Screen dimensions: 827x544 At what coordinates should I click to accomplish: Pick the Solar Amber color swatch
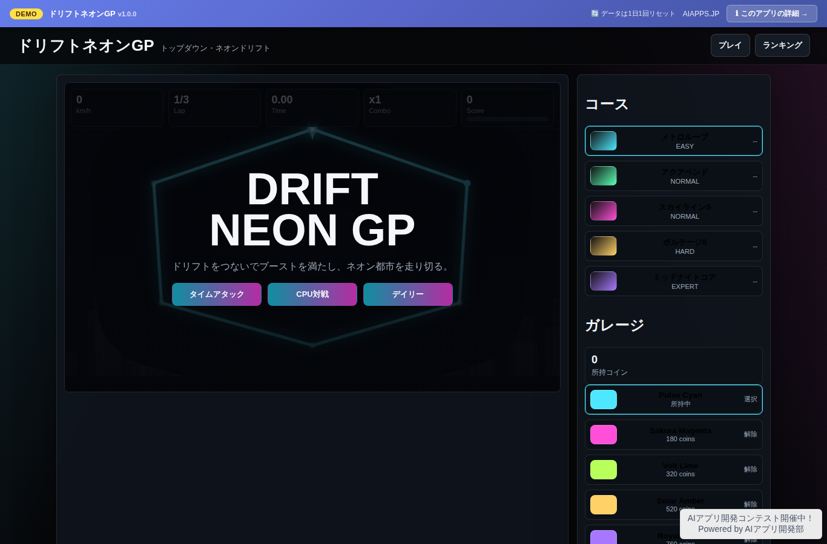[604, 505]
